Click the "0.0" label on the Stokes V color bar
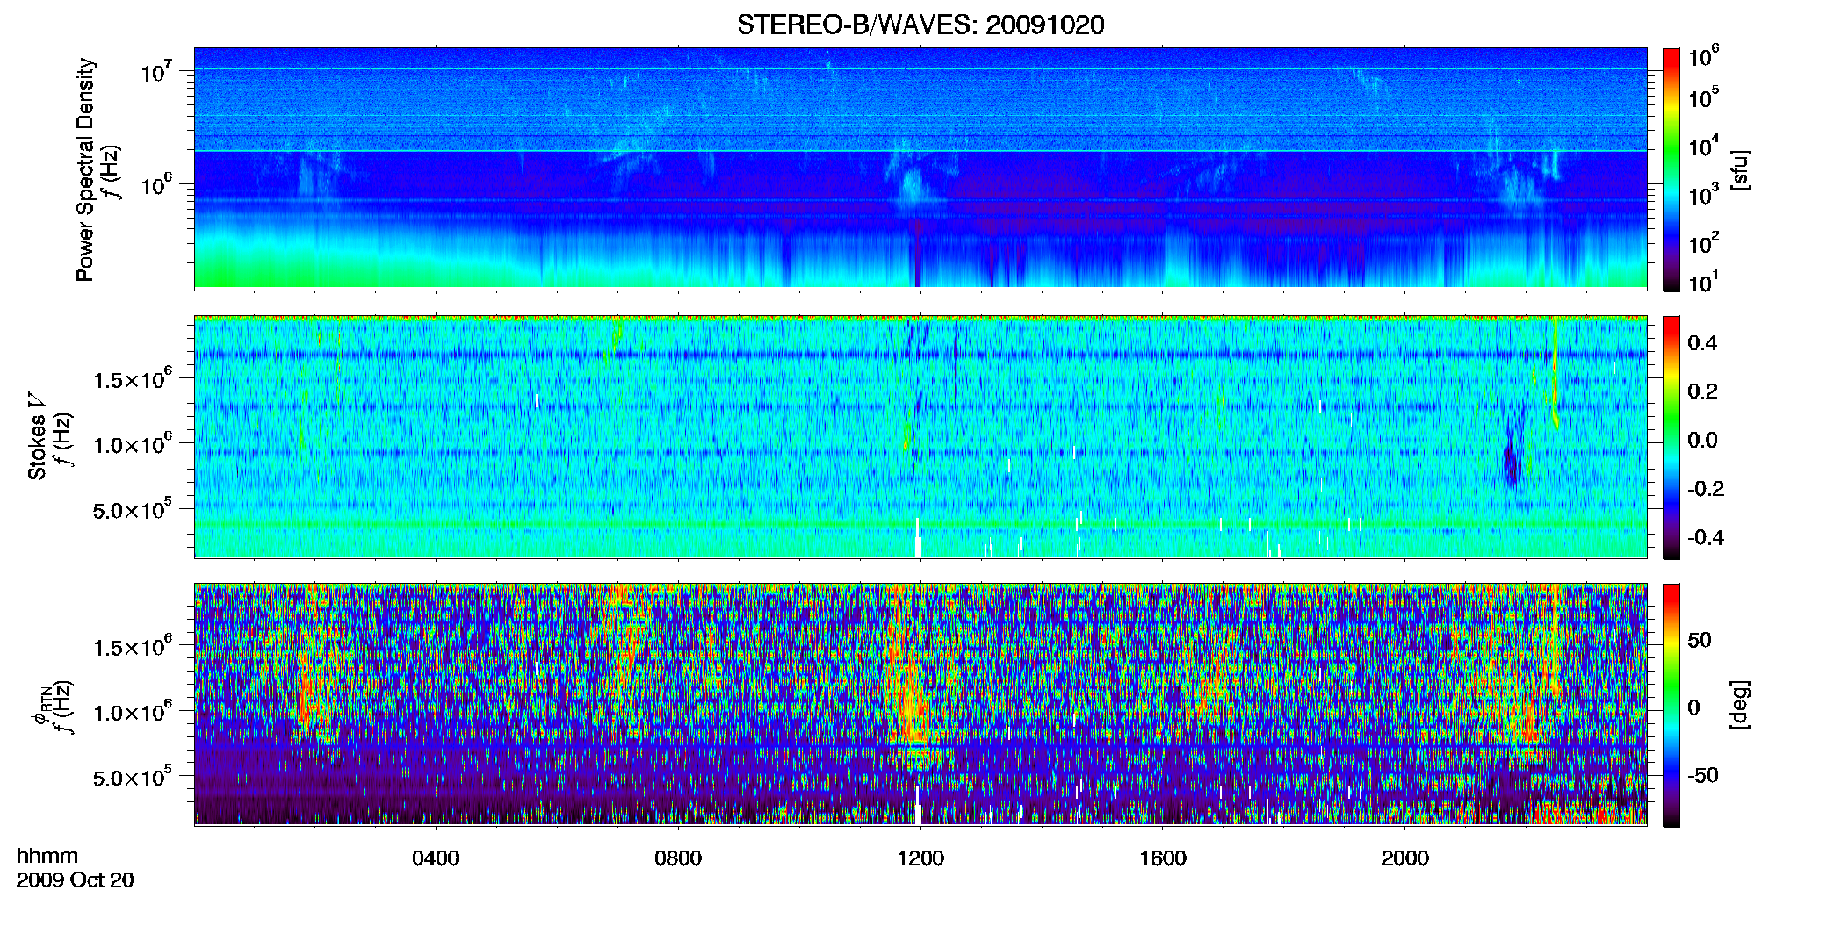 [x=1702, y=441]
